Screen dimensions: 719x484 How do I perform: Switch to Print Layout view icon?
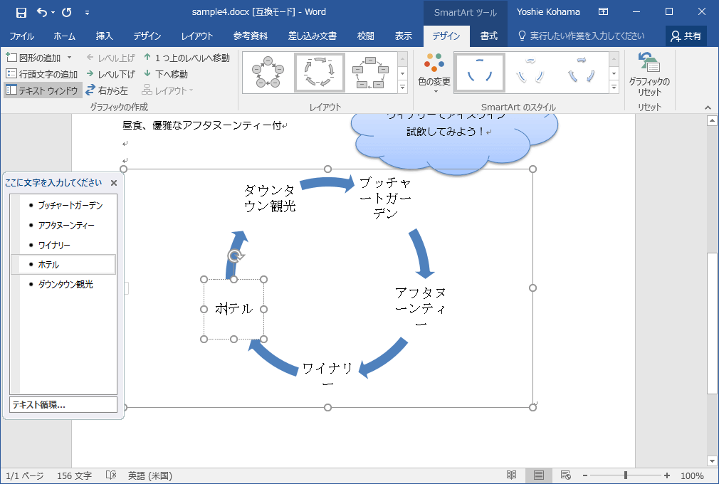(x=539, y=475)
